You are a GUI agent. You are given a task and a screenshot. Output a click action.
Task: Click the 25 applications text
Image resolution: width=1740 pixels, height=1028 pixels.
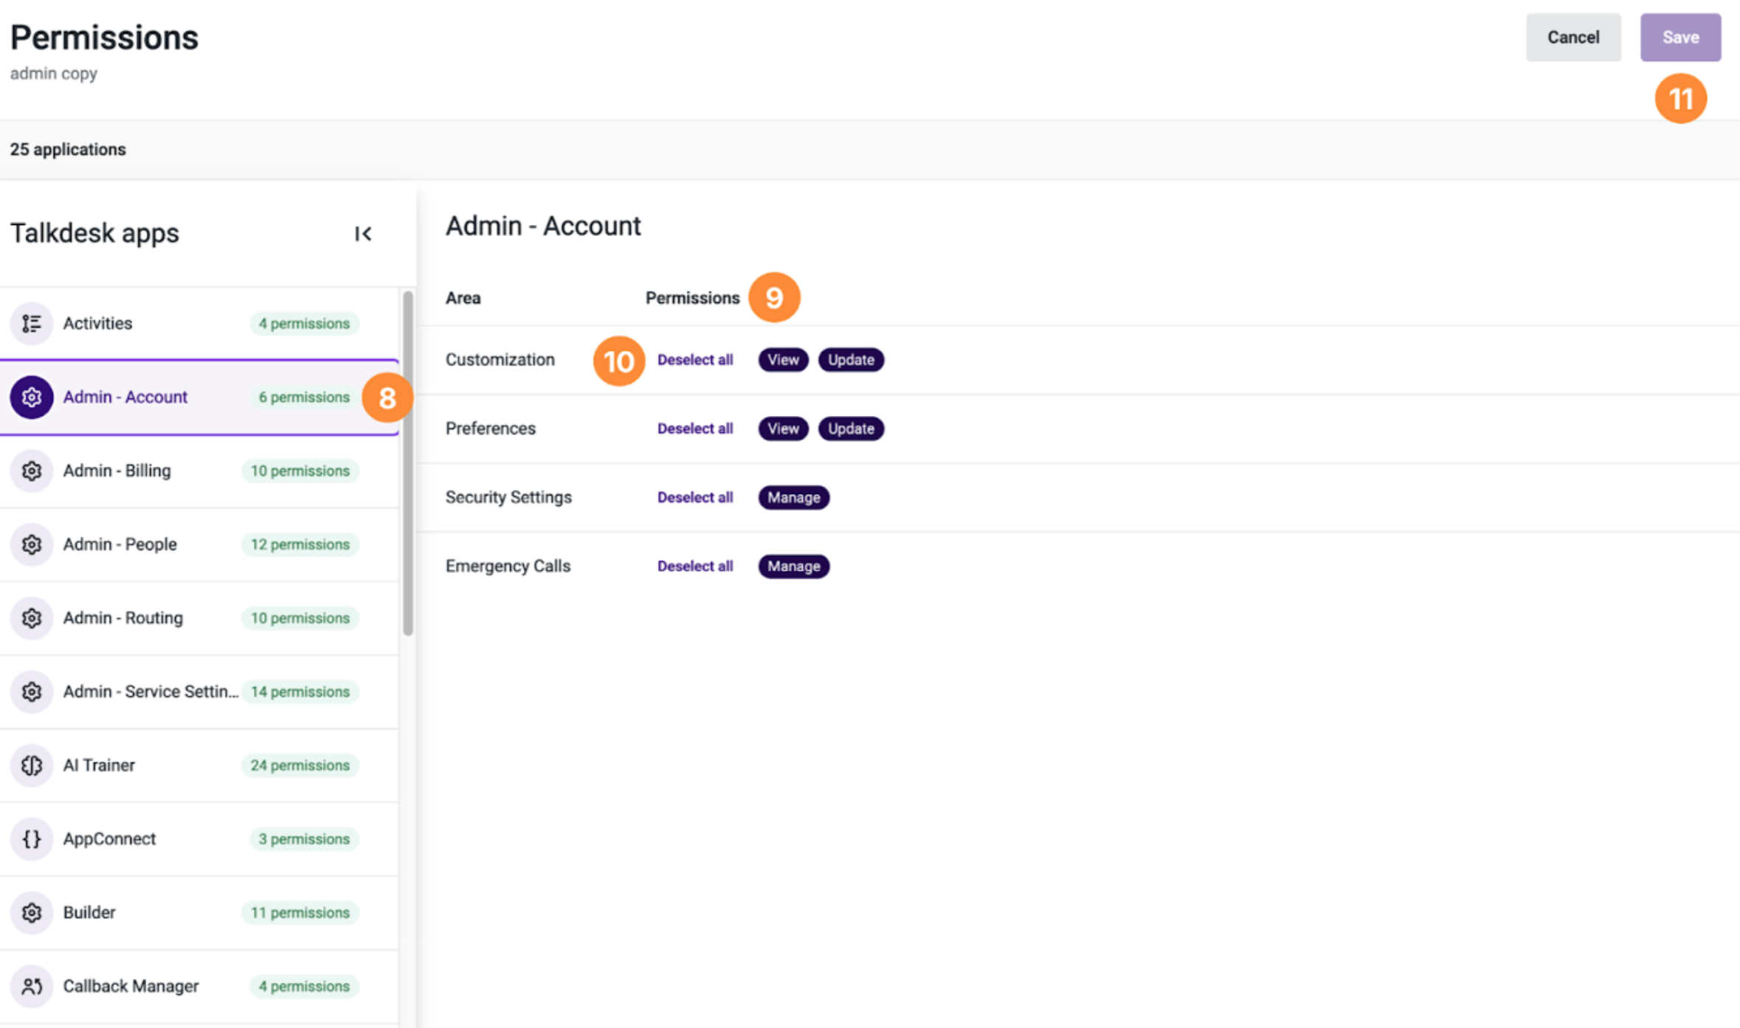point(68,149)
